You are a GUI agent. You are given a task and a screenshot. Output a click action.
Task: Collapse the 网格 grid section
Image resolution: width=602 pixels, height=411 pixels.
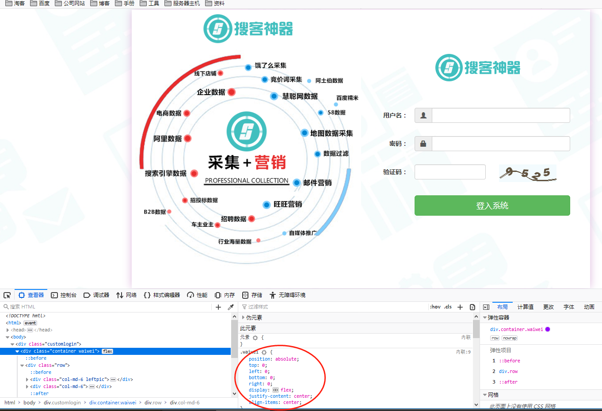[485, 395]
